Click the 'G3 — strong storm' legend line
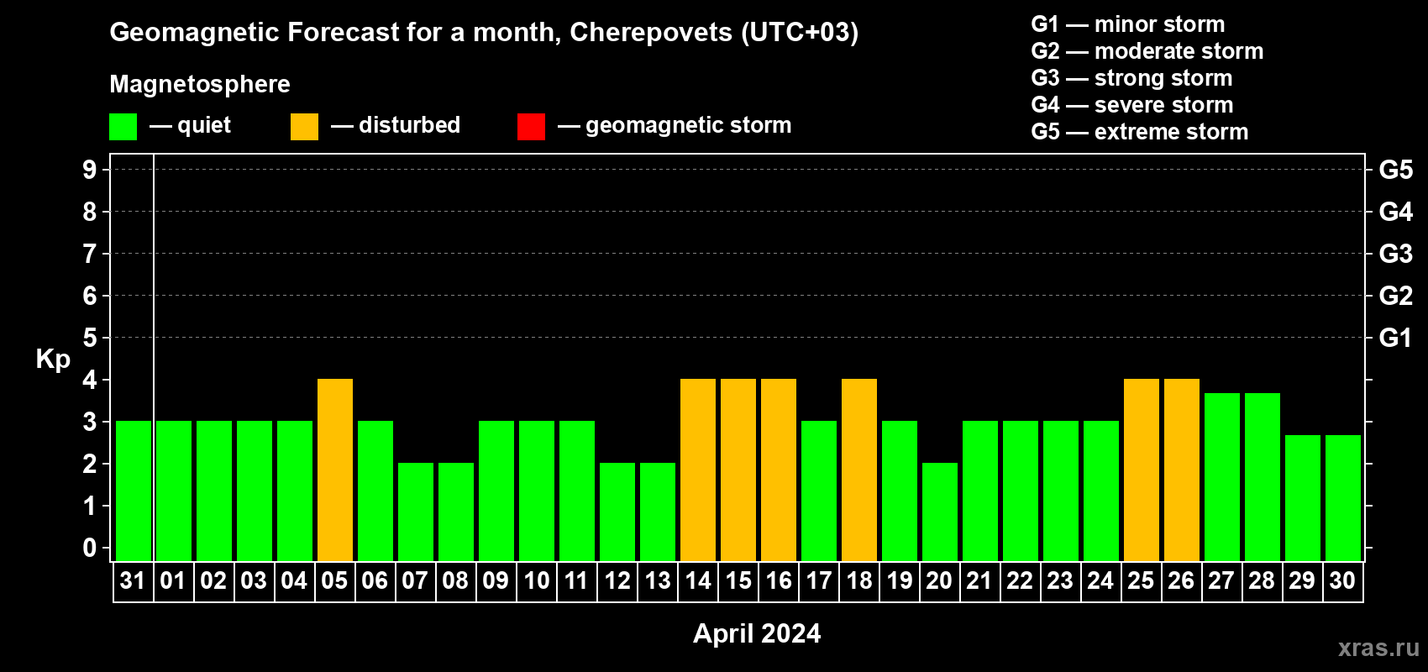This screenshot has height=672, width=1428. [x=1131, y=78]
